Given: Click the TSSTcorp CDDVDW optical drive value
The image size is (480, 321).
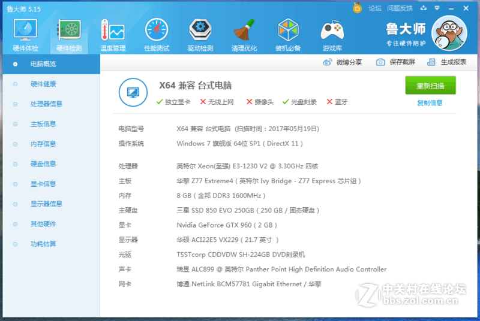Looking at the screenshot, I should pos(241,255).
